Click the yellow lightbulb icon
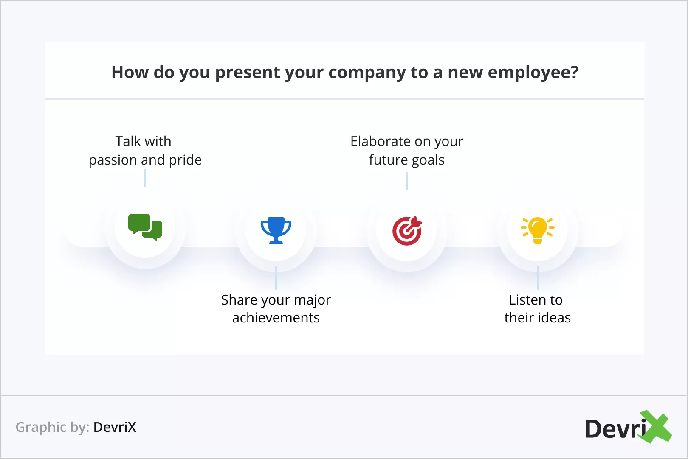 point(538,230)
